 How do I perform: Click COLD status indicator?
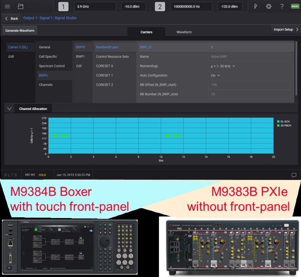click(x=42, y=175)
